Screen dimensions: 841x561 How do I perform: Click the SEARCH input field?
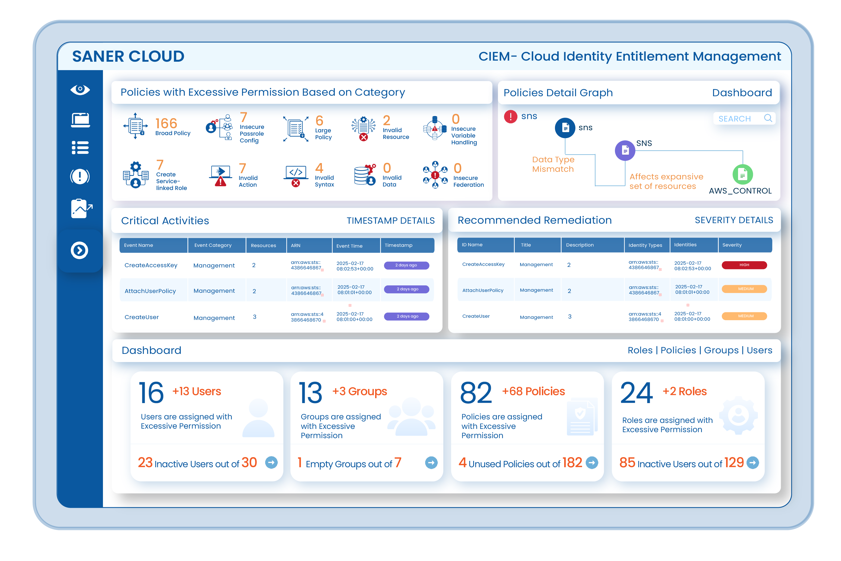[744, 119]
